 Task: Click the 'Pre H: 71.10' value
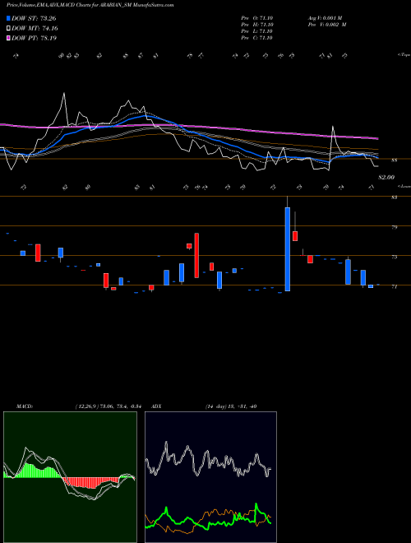pos(257,25)
